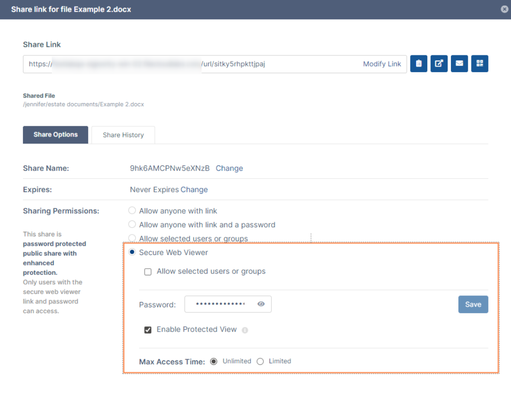Switch to the Share History tab
The width and height of the screenshot is (511, 393).
point(123,135)
